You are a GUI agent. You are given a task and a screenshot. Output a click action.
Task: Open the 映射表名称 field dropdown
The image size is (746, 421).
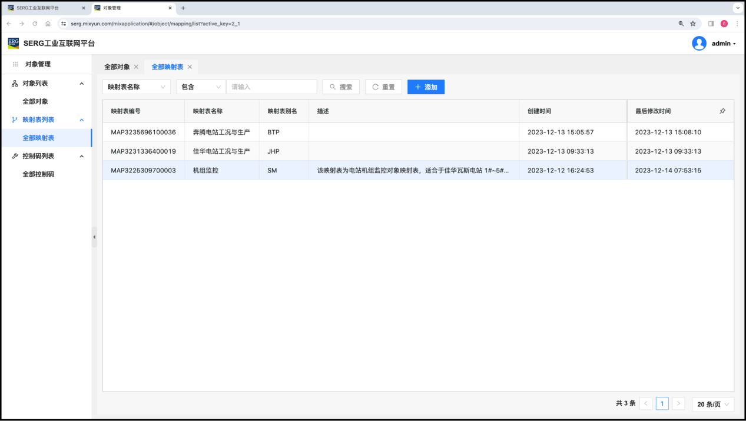coord(137,87)
